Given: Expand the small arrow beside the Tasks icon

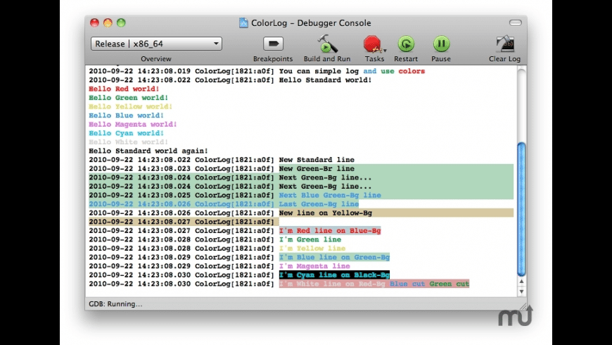Looking at the screenshot, I should coord(385,51).
